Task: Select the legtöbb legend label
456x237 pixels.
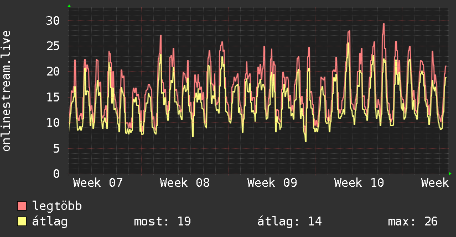Action: 57,206
